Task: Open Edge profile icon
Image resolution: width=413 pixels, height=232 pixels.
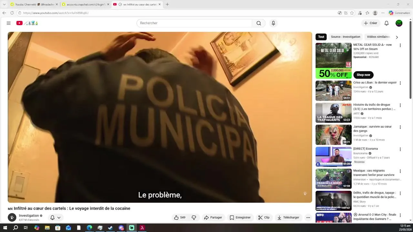Action: click(x=375, y=13)
